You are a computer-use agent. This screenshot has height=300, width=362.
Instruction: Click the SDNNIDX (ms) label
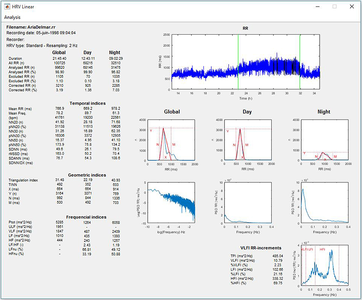click(21, 163)
